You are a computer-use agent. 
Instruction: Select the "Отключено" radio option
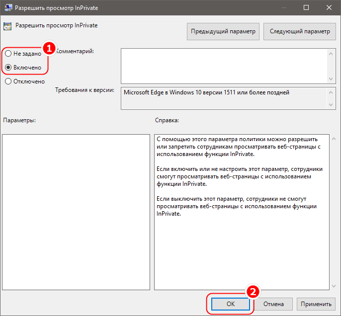click(x=25, y=81)
